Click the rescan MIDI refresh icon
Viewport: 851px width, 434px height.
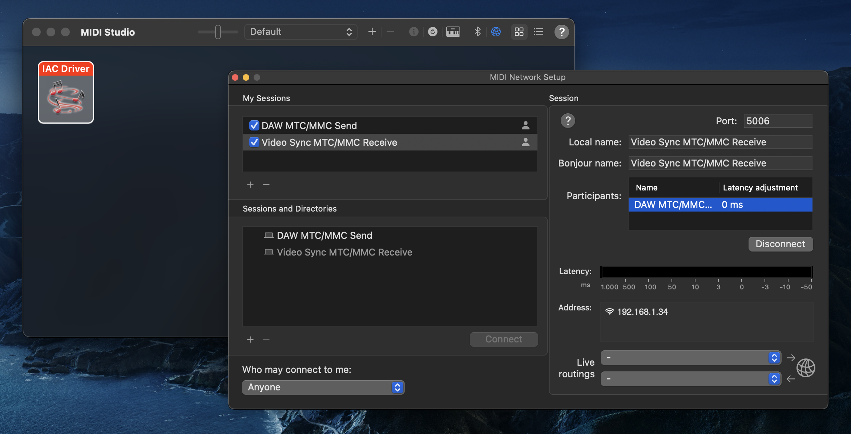pos(432,32)
